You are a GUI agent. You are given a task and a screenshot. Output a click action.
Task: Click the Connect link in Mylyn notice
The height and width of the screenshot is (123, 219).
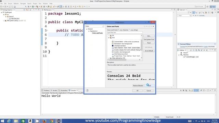click(x=182, y=46)
